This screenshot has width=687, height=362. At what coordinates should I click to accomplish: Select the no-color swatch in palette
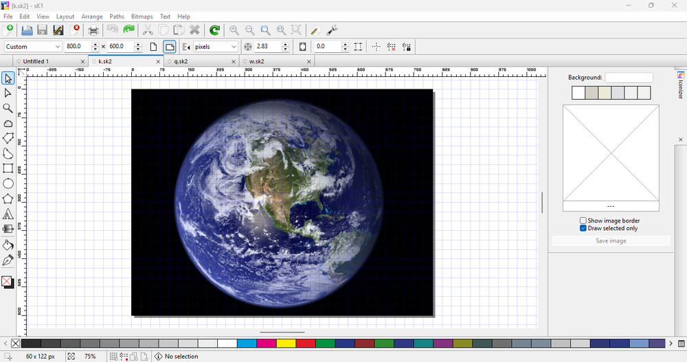coord(15,343)
